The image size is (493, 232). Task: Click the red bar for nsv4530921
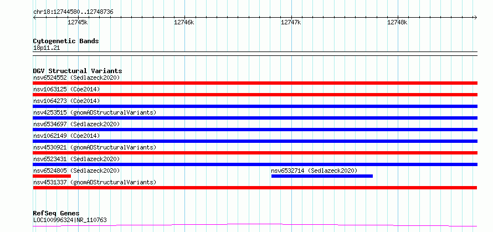tap(255, 153)
